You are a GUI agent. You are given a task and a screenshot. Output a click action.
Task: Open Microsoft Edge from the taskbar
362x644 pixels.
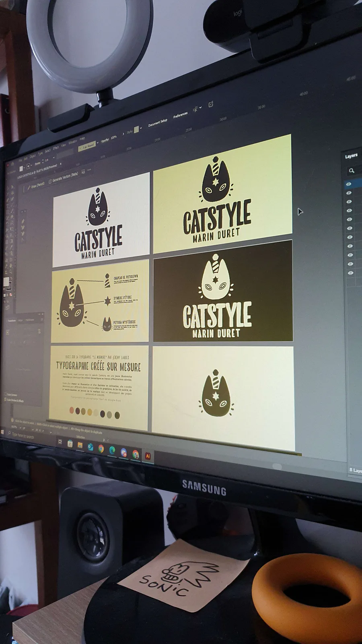112,450
